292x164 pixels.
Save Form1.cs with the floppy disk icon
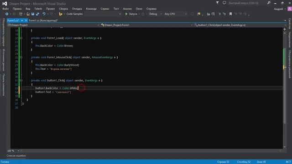click(x=33, y=14)
